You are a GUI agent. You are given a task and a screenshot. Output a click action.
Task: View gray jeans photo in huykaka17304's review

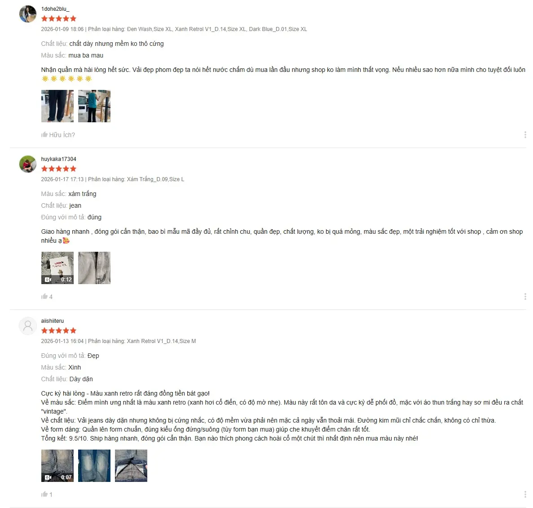[94, 268]
